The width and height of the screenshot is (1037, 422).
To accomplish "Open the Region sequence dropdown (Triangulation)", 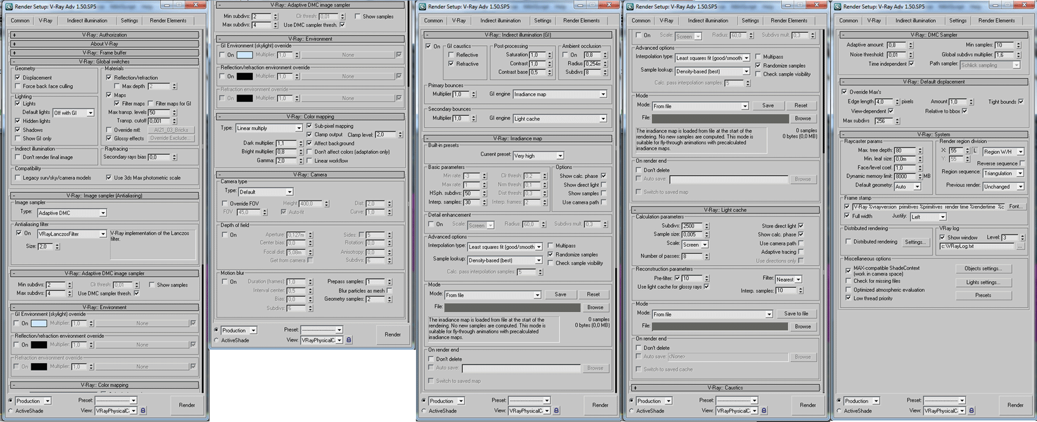I will [x=1004, y=174].
